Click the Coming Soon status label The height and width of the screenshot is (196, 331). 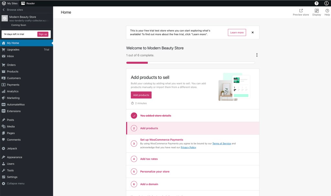tap(18, 25)
